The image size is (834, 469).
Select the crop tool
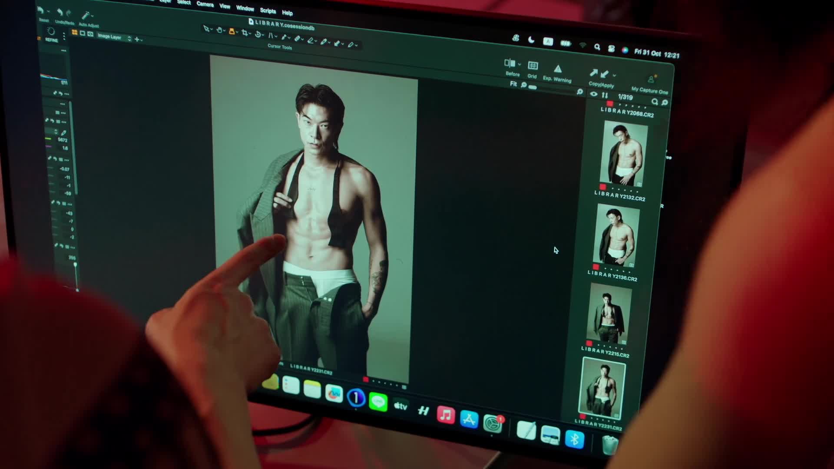tap(245, 33)
